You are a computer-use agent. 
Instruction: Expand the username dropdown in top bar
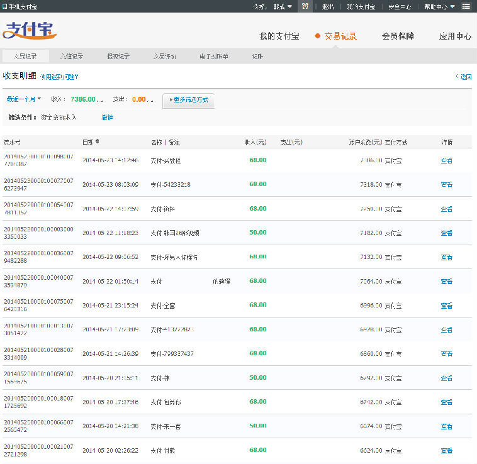[283, 6]
